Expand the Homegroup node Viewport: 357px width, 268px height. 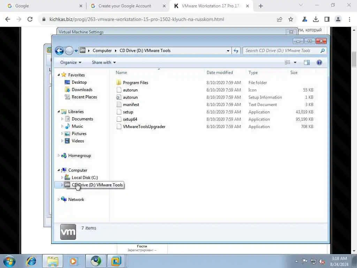59,155
